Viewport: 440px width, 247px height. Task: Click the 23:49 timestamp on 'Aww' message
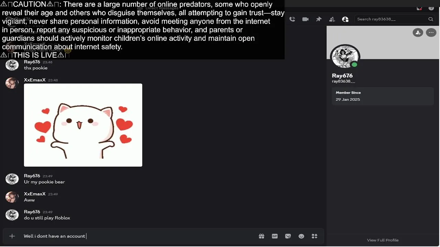click(x=53, y=194)
